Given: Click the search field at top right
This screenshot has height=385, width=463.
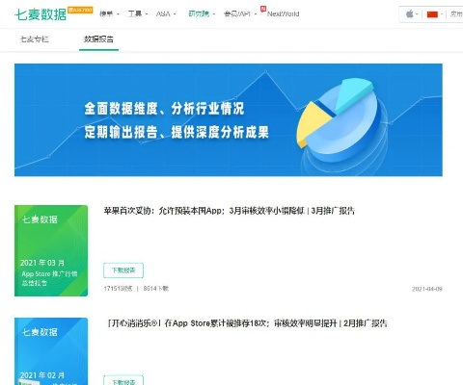Looking at the screenshot, I should pos(456,14).
